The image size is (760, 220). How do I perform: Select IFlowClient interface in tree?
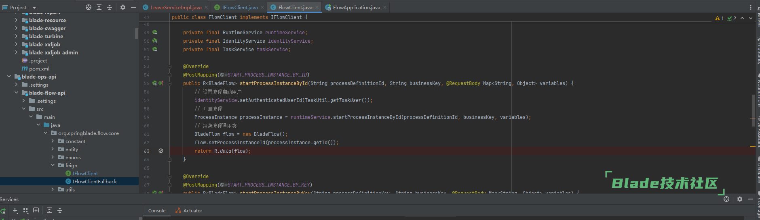coord(85,173)
